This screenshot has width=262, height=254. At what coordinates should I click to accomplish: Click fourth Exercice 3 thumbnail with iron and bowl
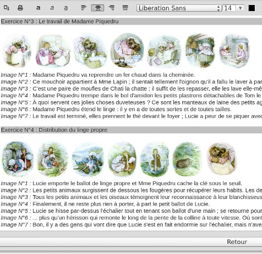point(127,51)
